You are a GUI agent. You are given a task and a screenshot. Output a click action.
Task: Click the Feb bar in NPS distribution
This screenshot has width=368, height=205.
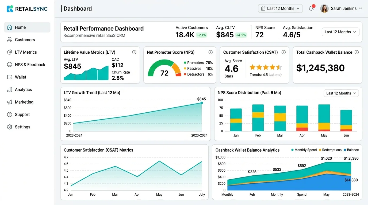coord(258,118)
